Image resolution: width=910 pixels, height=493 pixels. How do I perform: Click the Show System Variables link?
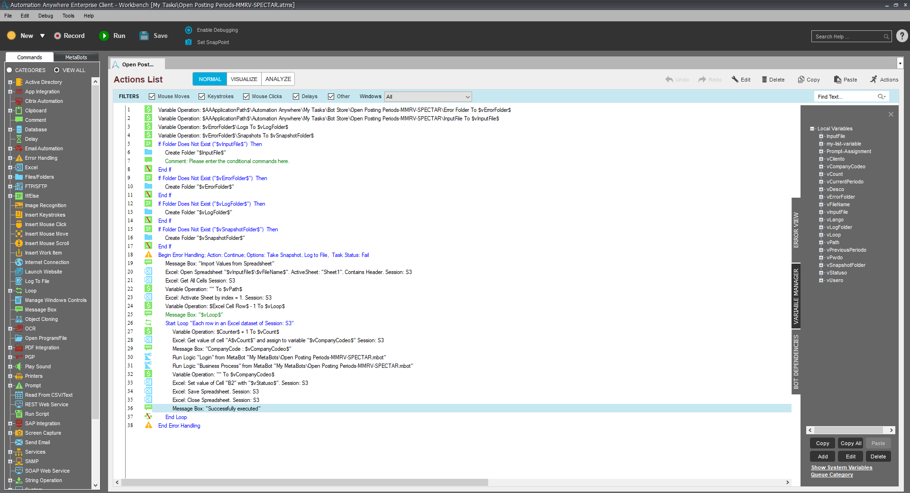(x=841, y=467)
